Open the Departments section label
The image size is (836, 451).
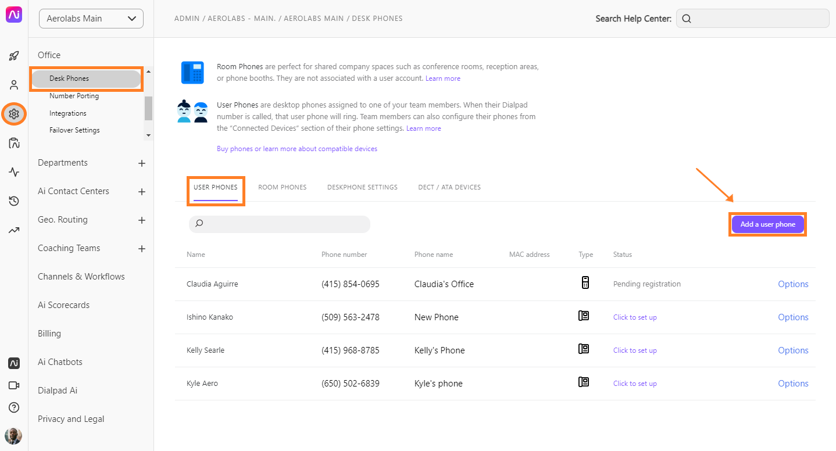coord(63,163)
